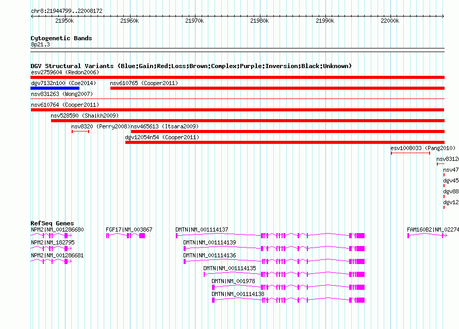Viewport: 459px width, 329px height.
Task: Click the FAM160B2 gene label
Action: pyautogui.click(x=433, y=230)
